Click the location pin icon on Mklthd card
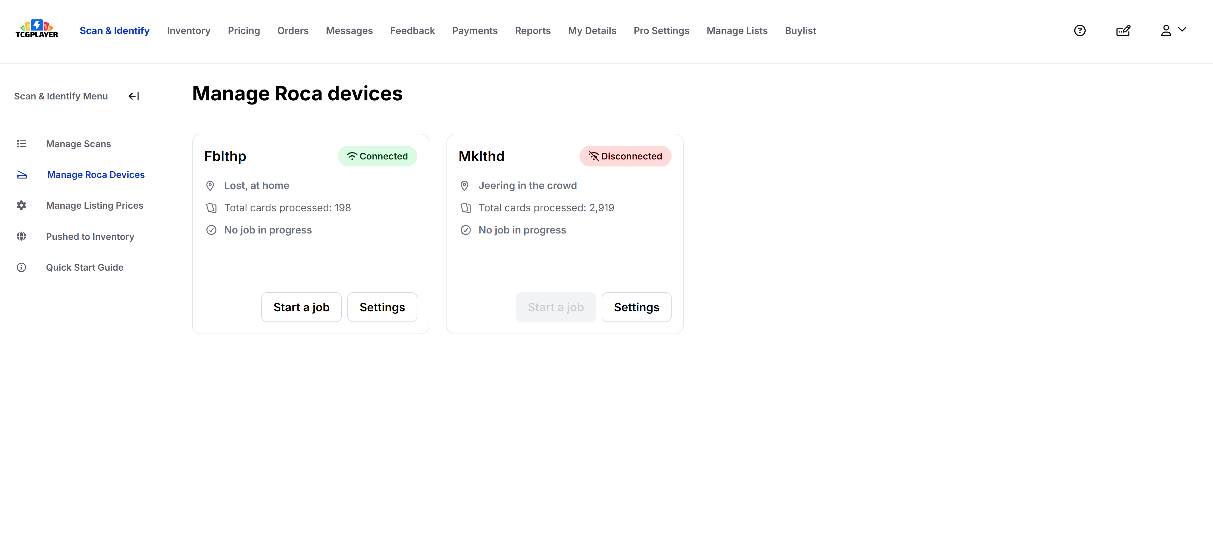 point(465,186)
